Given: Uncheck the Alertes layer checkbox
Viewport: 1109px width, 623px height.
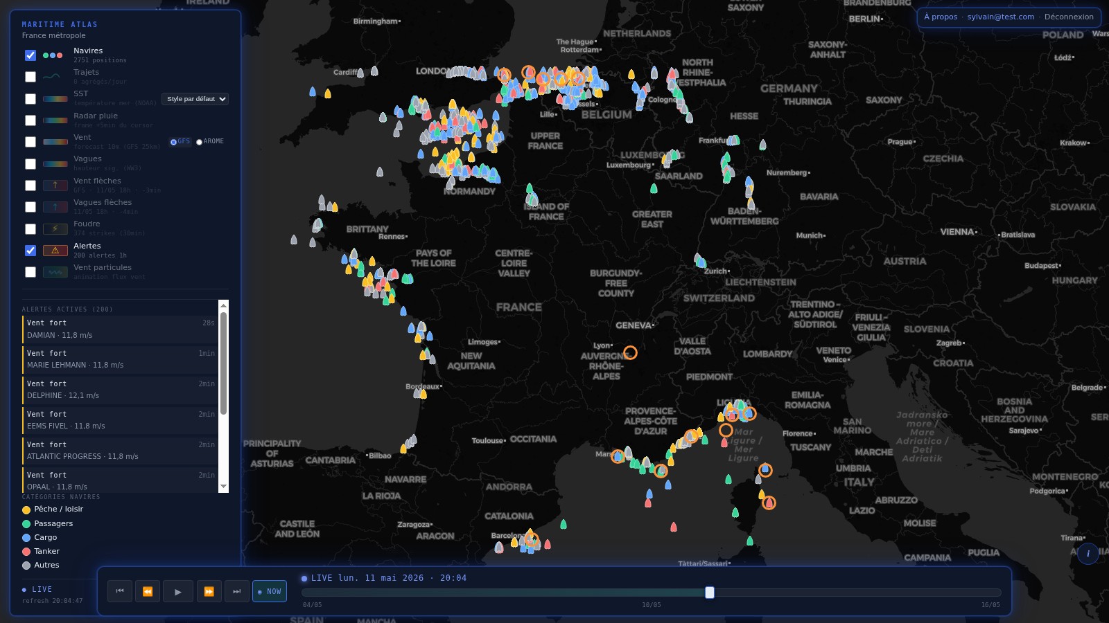Looking at the screenshot, I should (x=30, y=251).
